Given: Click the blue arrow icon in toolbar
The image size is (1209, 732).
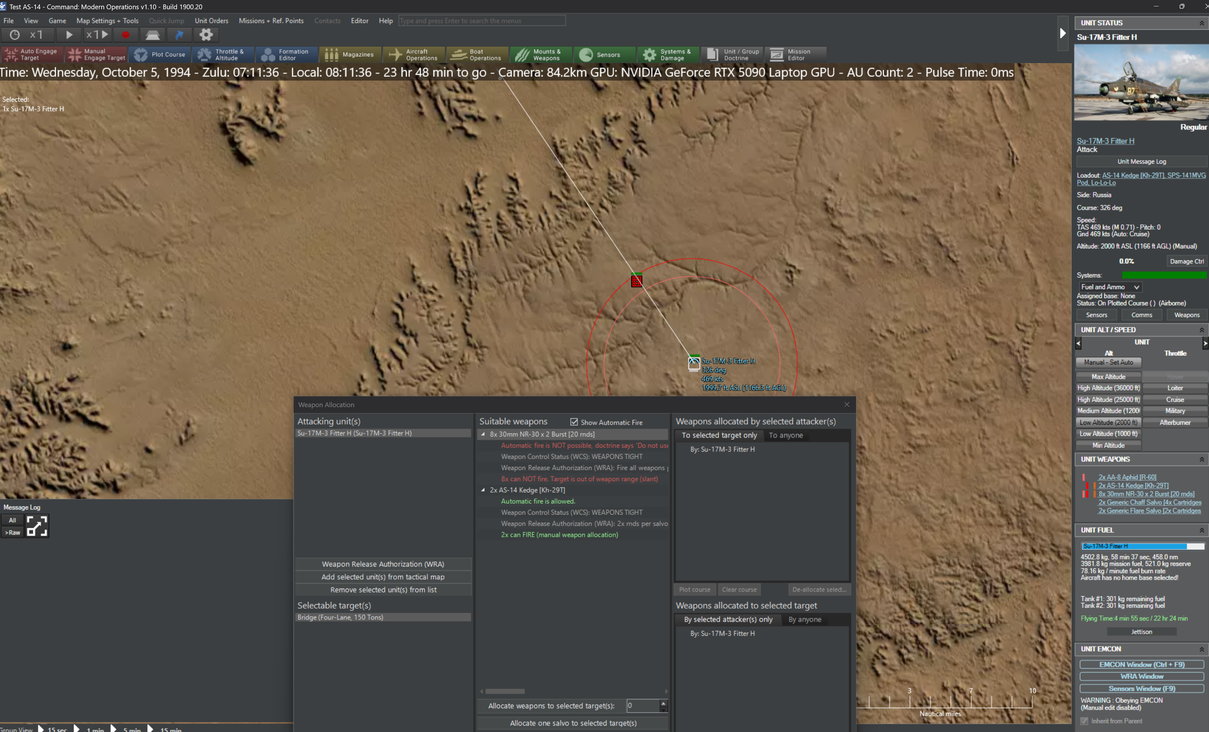Looking at the screenshot, I should tap(180, 35).
